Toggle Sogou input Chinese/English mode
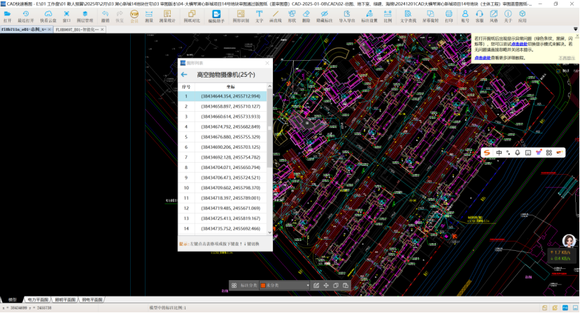The image size is (580, 313). pyautogui.click(x=499, y=152)
